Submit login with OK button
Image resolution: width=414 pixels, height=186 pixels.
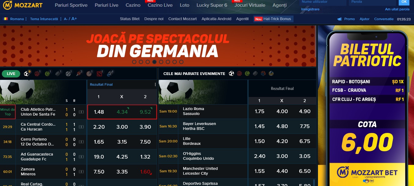click(404, 2)
